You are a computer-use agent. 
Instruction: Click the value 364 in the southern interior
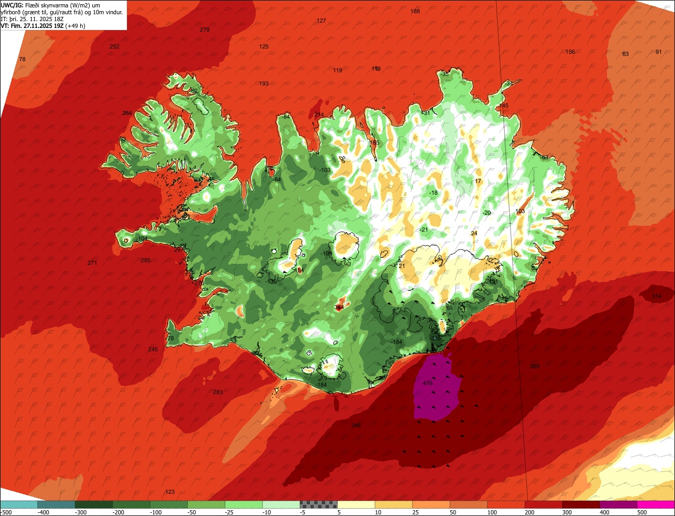click(x=339, y=307)
